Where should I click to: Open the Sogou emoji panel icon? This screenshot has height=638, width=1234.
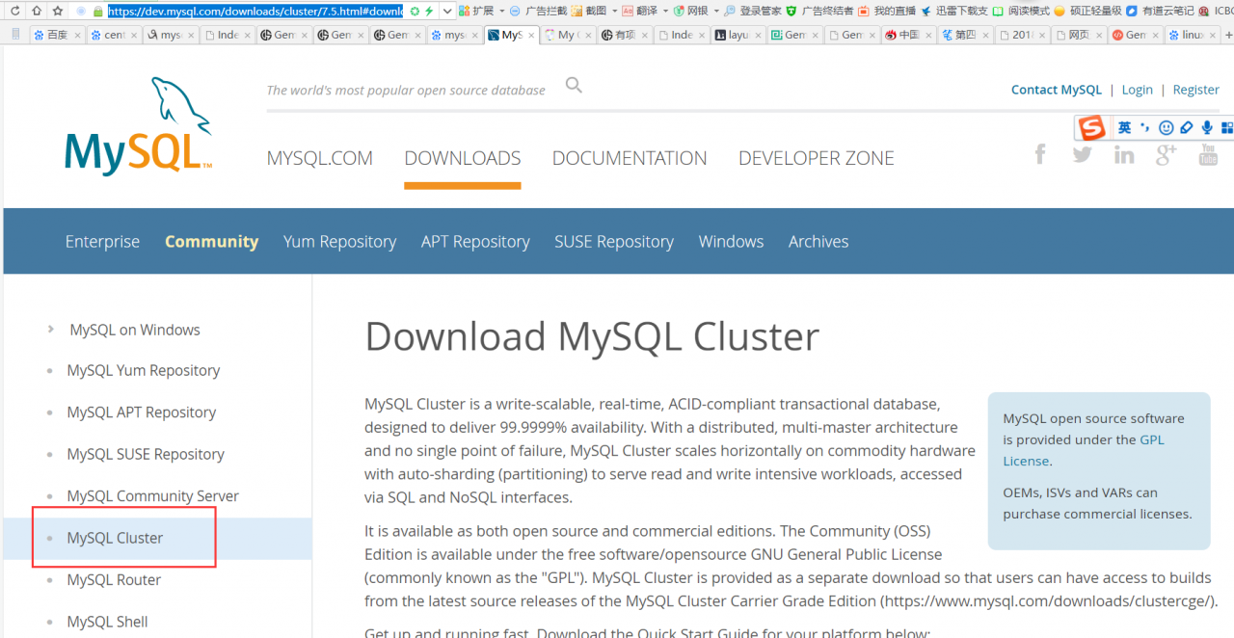tap(1167, 126)
